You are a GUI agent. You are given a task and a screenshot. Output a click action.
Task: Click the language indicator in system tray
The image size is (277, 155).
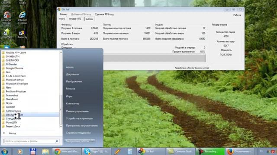pyautogui.click(x=261, y=151)
